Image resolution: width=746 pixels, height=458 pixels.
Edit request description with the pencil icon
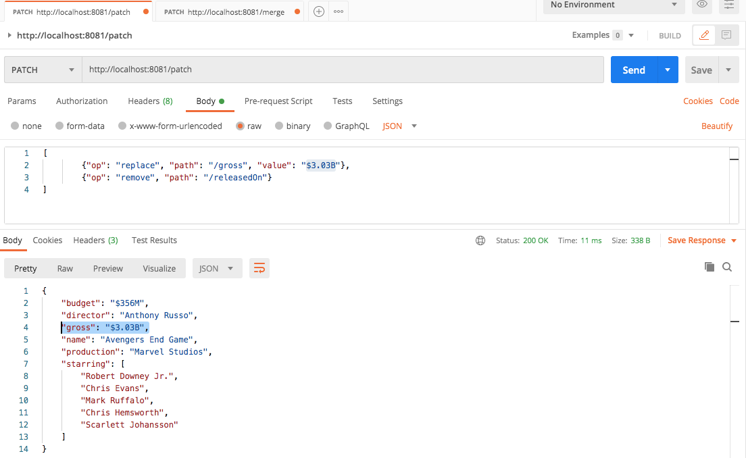pos(705,35)
